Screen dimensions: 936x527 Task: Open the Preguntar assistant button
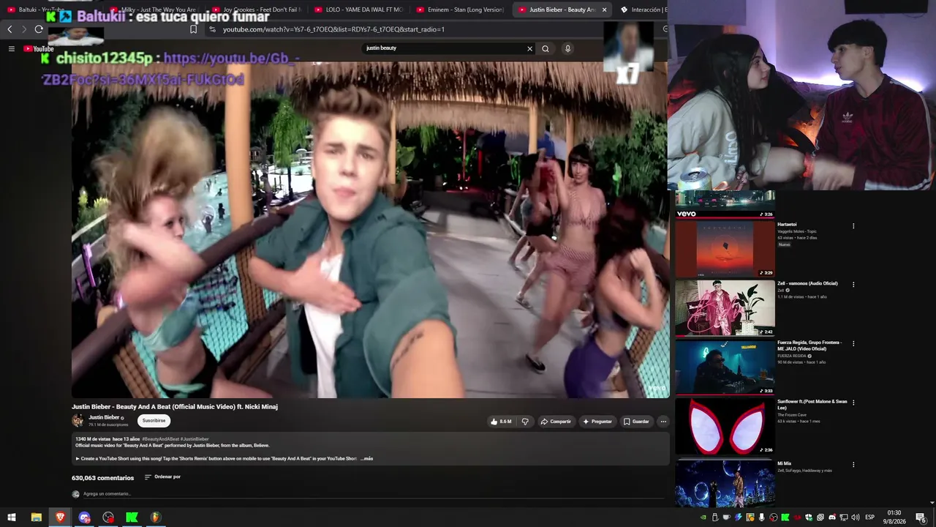[597, 422]
